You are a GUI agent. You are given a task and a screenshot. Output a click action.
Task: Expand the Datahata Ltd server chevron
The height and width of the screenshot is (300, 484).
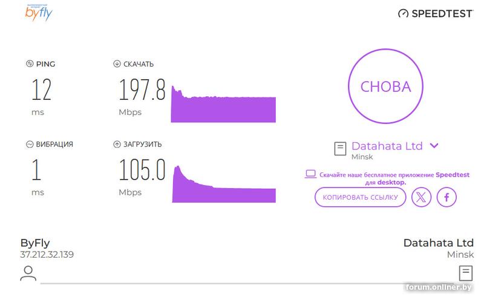[x=434, y=146]
